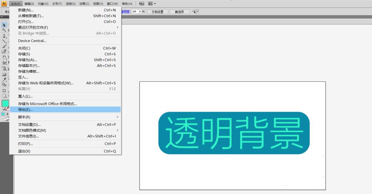Switch to the Hand tool
372x194 pixels.
pos(4,96)
